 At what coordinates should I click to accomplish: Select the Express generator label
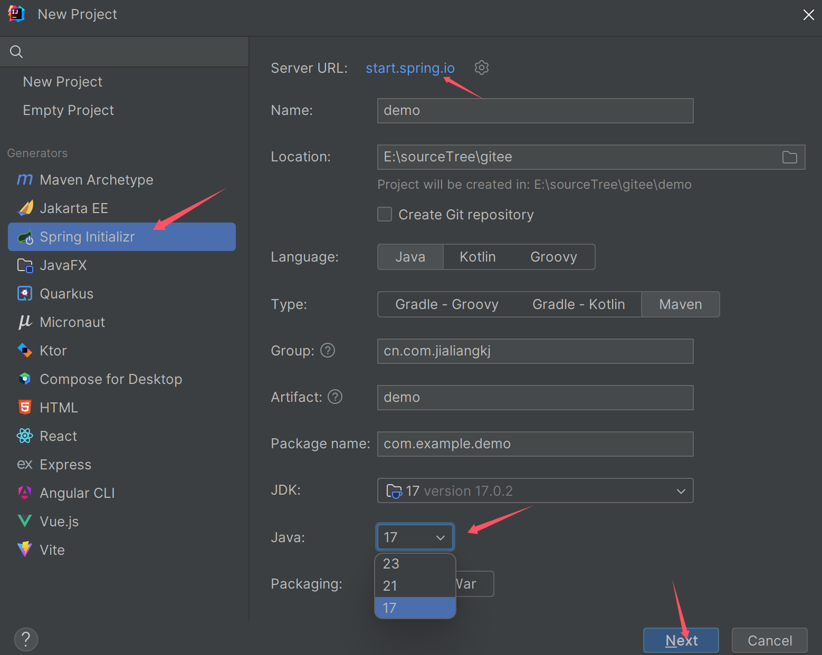point(65,465)
